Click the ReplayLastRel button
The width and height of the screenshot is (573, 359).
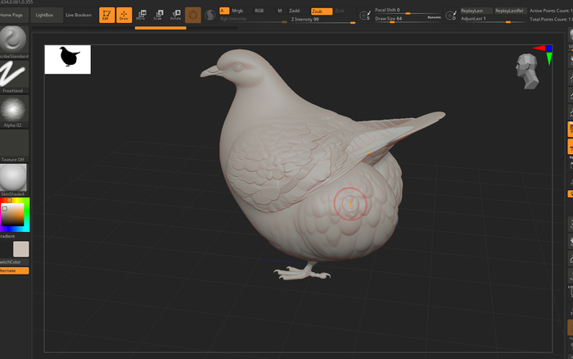pos(509,11)
